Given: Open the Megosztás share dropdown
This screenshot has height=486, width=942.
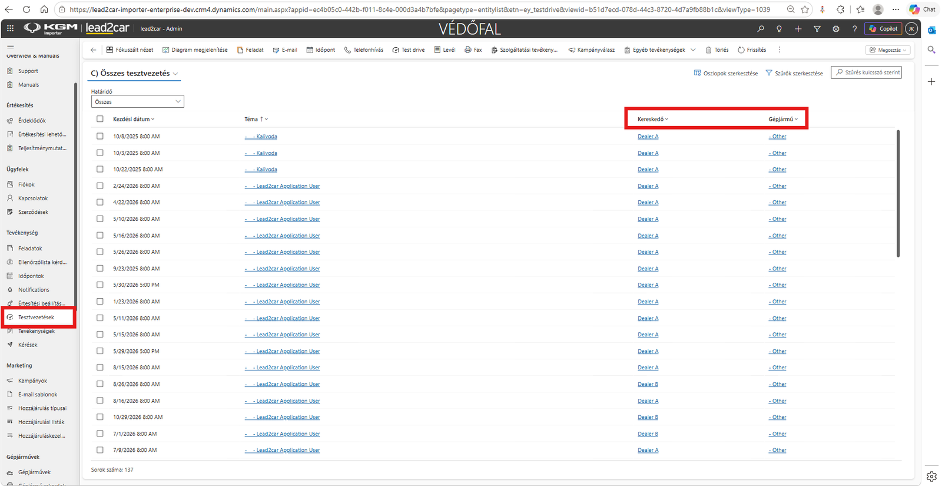Looking at the screenshot, I should point(888,50).
